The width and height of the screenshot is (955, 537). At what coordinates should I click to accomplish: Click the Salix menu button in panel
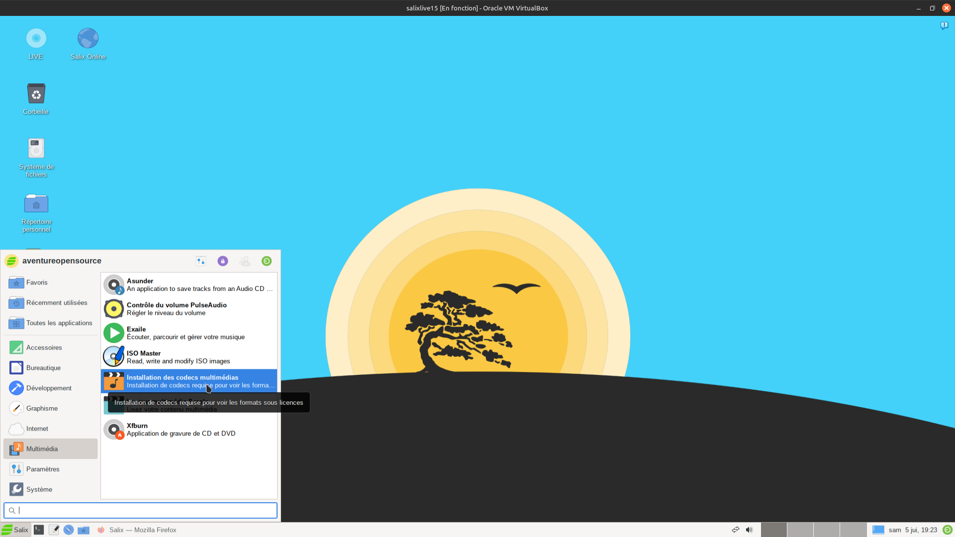pyautogui.click(x=15, y=530)
